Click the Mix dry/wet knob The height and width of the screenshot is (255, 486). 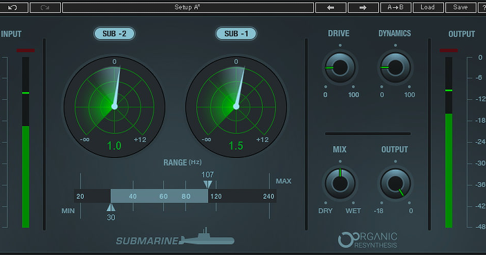[340, 183]
